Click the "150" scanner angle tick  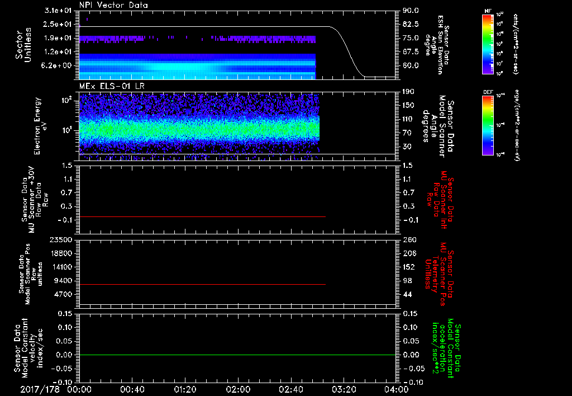[x=408, y=106]
